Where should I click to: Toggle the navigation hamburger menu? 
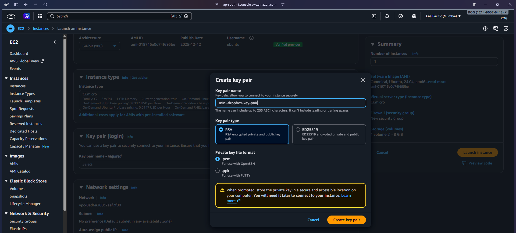[10, 28]
